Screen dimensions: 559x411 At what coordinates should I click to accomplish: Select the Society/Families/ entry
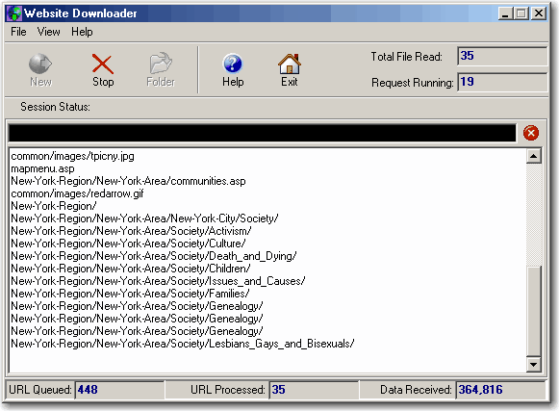pos(130,294)
